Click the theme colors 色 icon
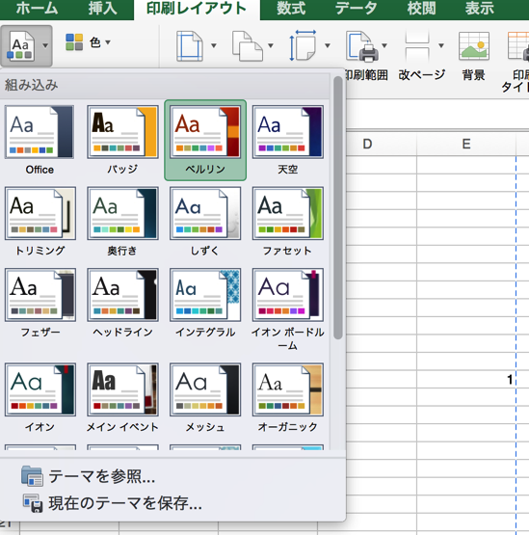 click(x=74, y=42)
